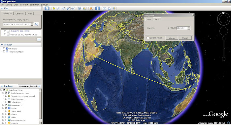Check the Temporary Places checkbox
231x125 pixels.
coord(4,52)
